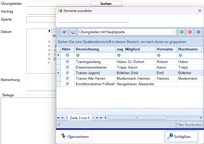This screenshot has height=144, width=204.
Task: Click the open book icon in toolbar
Action: click(73, 32)
